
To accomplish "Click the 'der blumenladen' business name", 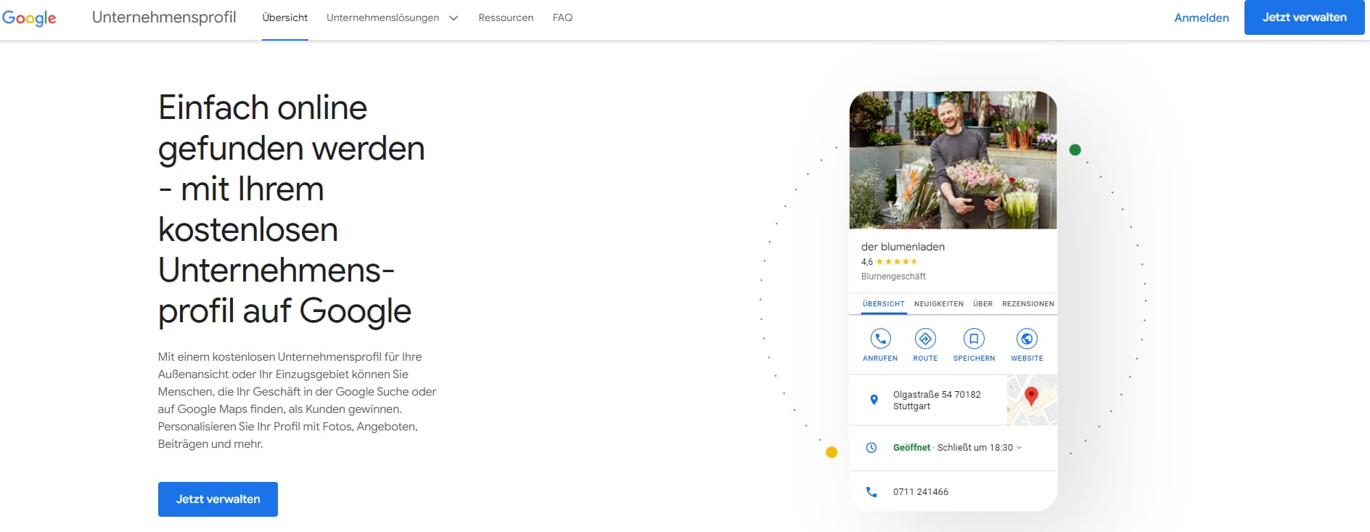I will [903, 247].
